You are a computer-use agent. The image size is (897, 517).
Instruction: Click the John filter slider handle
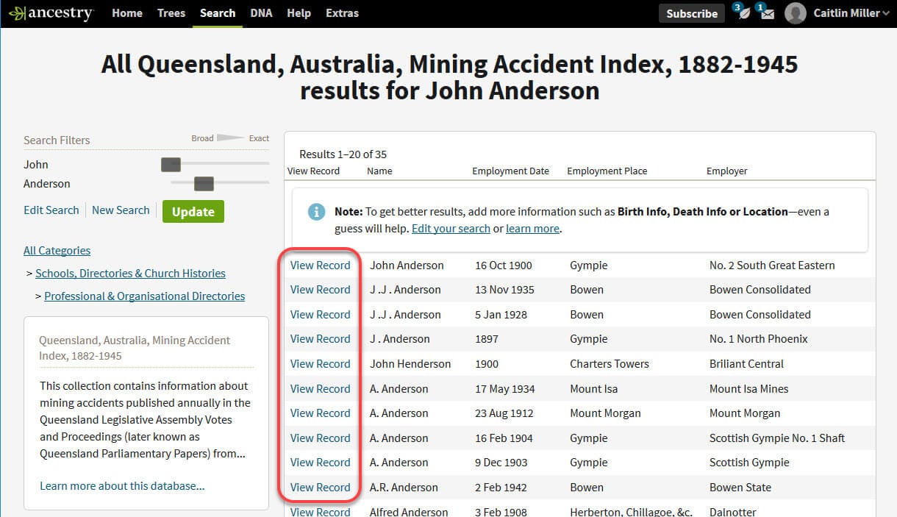[171, 165]
